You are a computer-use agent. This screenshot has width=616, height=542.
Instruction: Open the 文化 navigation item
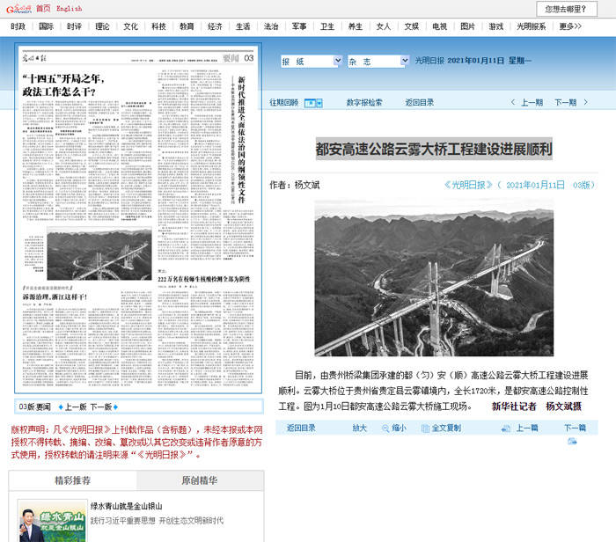[x=130, y=26]
